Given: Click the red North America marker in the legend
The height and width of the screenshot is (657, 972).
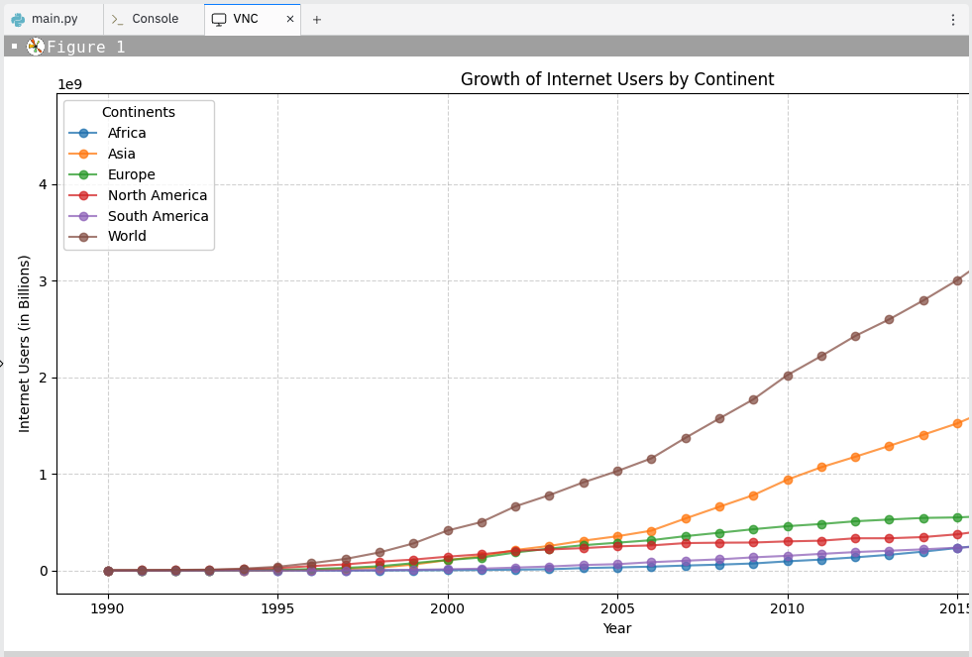Looking at the screenshot, I should (x=84, y=195).
